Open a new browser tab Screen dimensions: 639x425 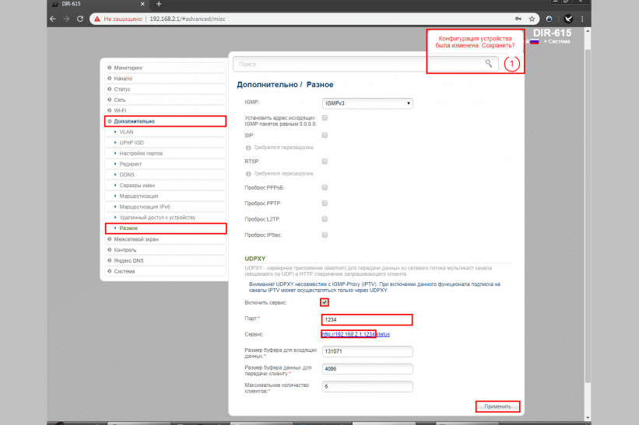(159, 4)
